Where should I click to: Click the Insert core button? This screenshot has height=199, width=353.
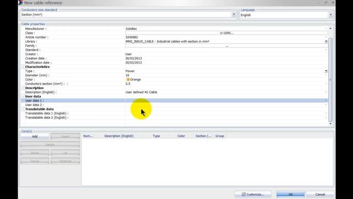pyautogui.click(x=65, y=137)
